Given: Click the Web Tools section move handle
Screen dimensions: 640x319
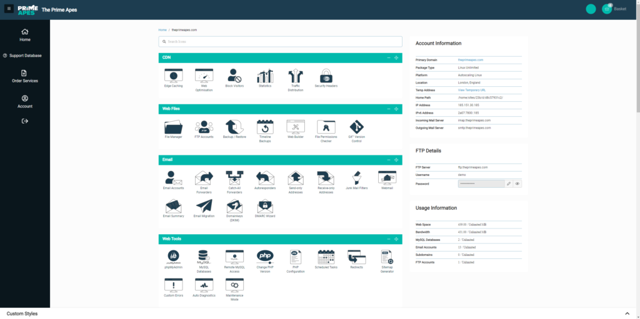Looking at the screenshot, I should [x=396, y=239].
